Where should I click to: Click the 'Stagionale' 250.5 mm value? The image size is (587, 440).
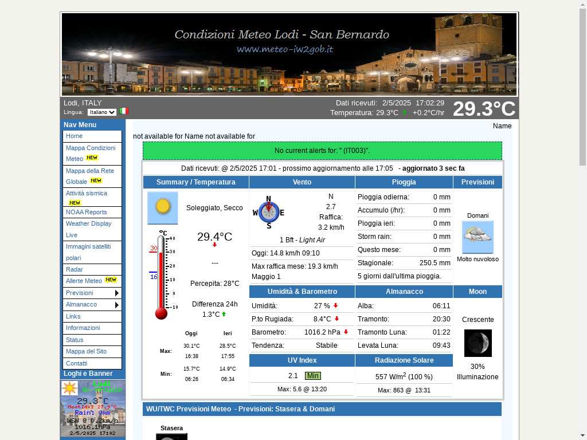pos(435,263)
